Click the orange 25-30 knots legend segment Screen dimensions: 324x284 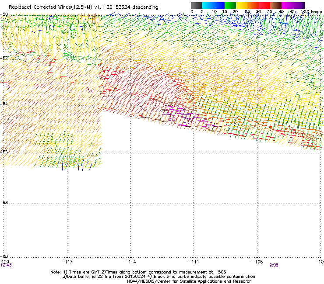pyautogui.click(x=253, y=5)
